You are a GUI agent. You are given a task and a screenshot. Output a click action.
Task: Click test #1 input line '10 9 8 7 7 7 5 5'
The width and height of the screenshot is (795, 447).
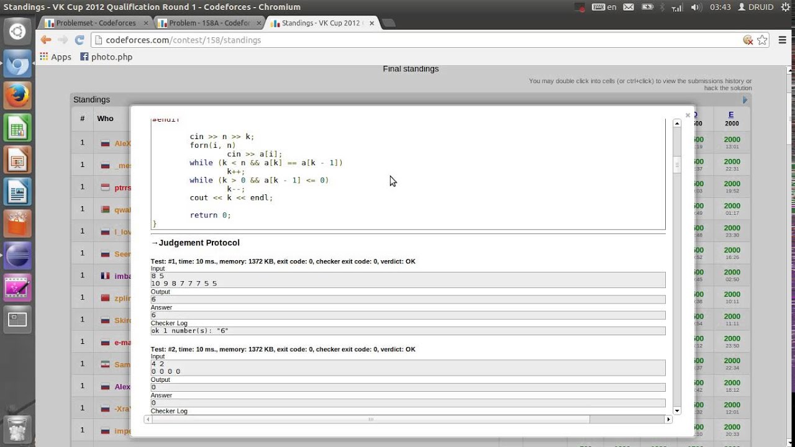[x=184, y=284]
